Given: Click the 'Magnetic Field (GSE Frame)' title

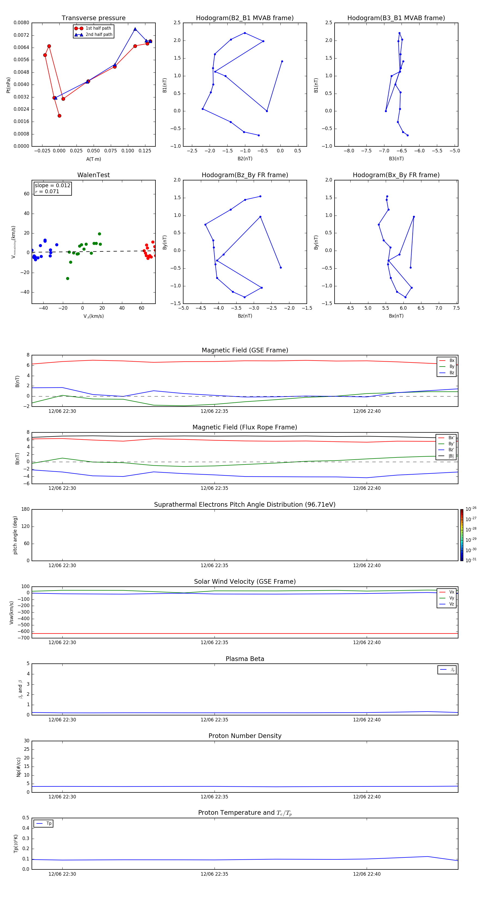Looking at the screenshot, I should click(245, 350).
